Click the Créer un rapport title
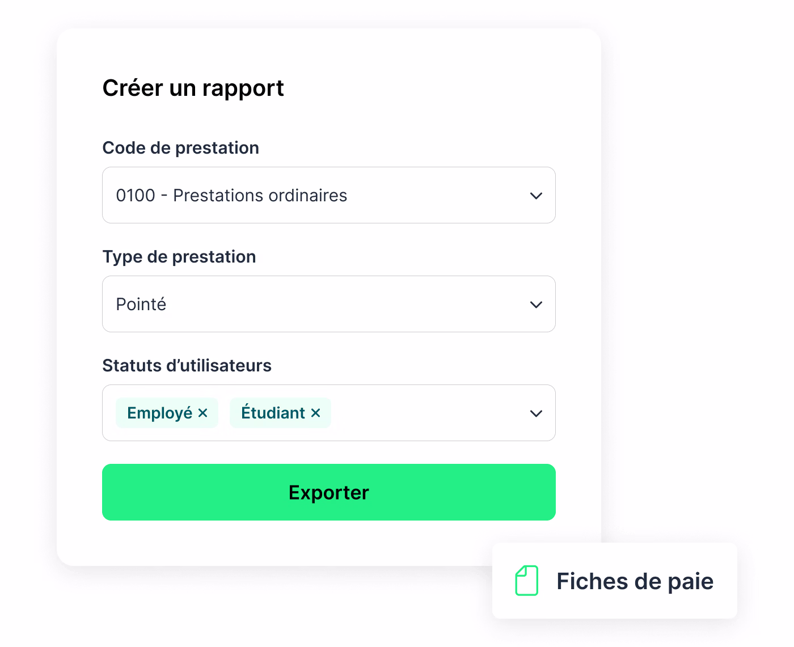The width and height of the screenshot is (794, 647). click(x=193, y=87)
